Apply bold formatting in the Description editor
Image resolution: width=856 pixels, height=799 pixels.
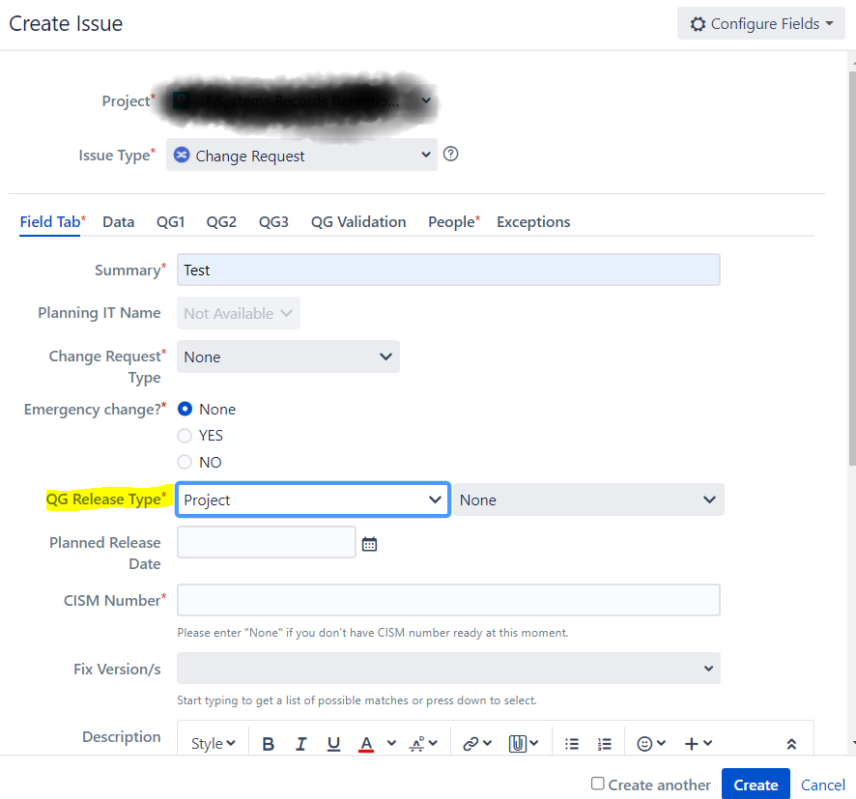tap(268, 743)
